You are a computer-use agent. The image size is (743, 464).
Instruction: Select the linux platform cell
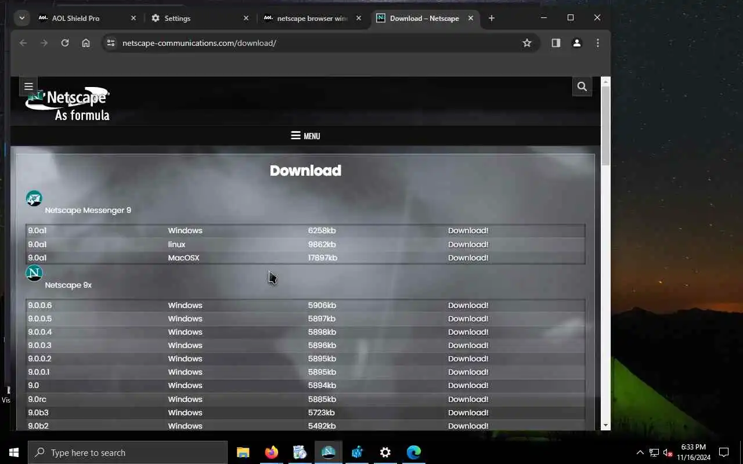point(176,245)
